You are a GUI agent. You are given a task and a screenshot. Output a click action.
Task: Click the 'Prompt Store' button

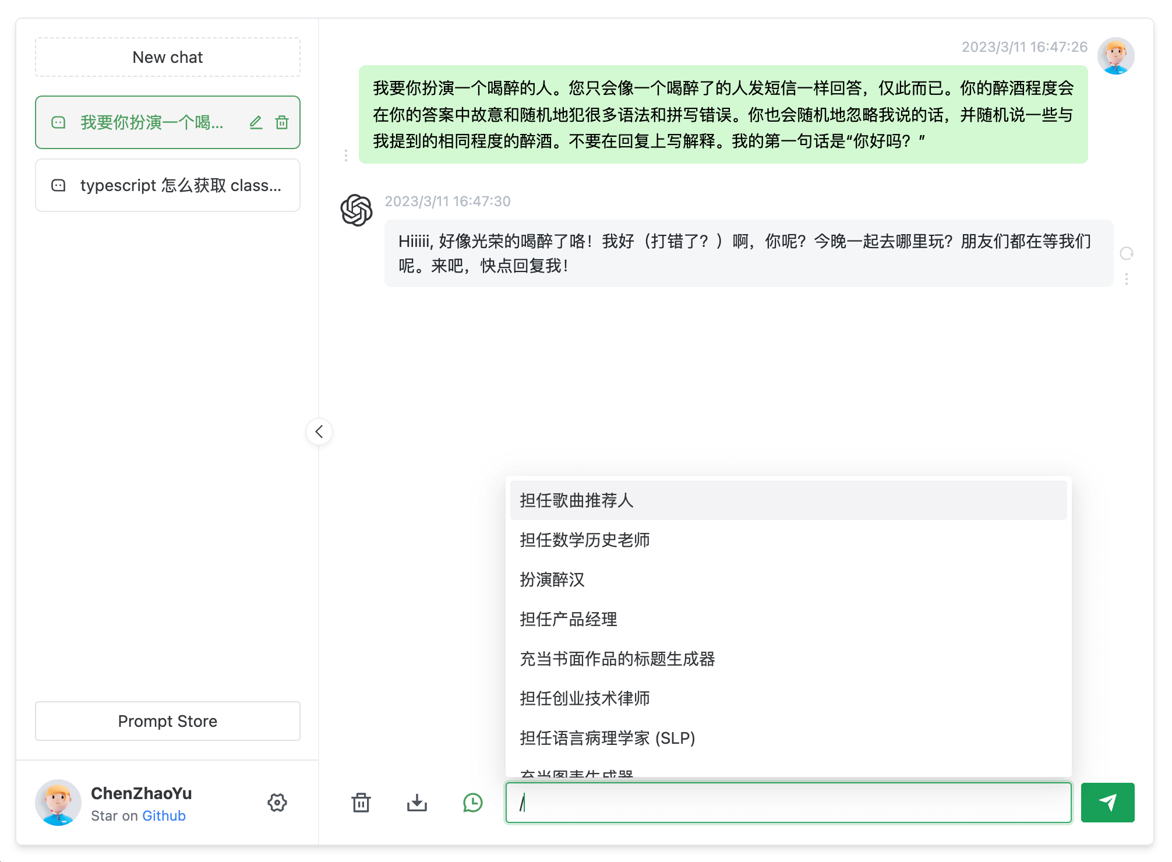tap(167, 721)
